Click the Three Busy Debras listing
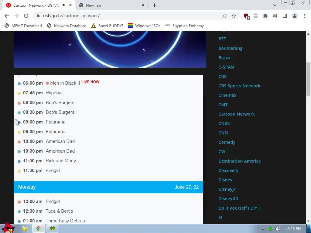 click(x=65, y=221)
